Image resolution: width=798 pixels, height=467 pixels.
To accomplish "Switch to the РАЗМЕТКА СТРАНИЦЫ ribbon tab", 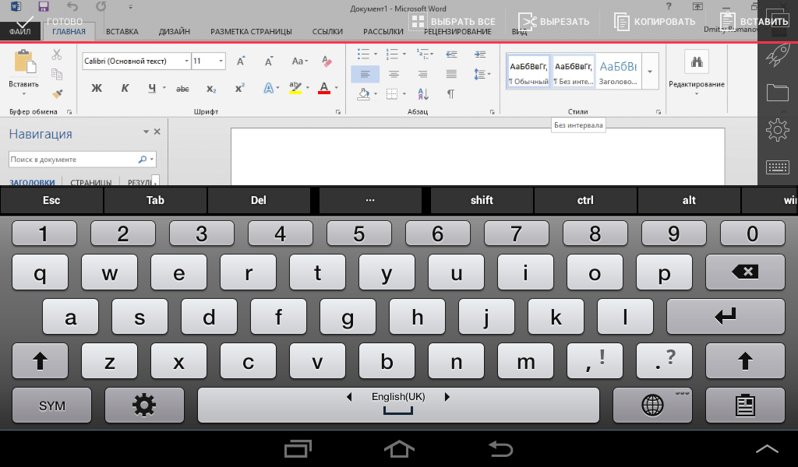I will point(252,31).
